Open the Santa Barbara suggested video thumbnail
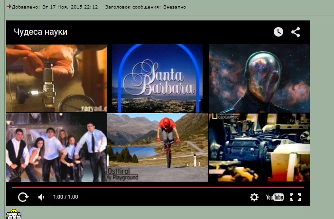 tap(158, 78)
